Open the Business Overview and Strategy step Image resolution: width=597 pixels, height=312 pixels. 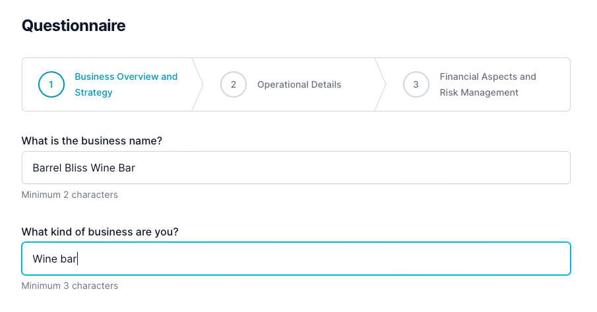(125, 84)
